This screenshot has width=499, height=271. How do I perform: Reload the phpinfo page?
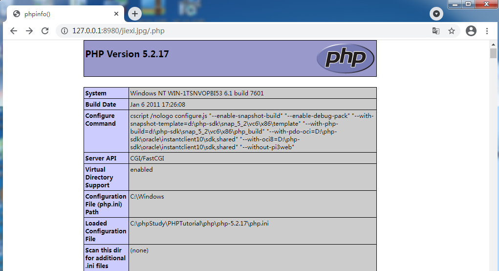click(45, 31)
